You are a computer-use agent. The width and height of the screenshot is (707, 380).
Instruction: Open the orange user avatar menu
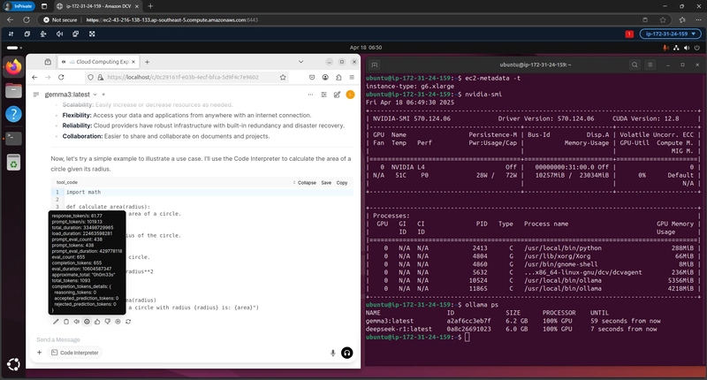pyautogui.click(x=350, y=95)
